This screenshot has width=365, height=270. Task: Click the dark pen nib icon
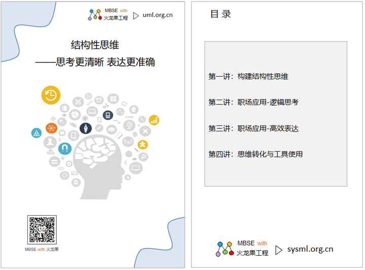pyautogui.click(x=85, y=127)
